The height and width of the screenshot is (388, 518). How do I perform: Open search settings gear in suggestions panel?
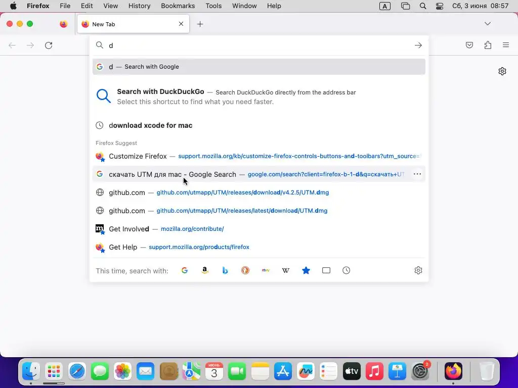(x=418, y=271)
